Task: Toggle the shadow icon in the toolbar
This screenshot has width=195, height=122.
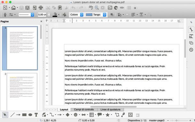Action: pyautogui.click(x=112, y=15)
